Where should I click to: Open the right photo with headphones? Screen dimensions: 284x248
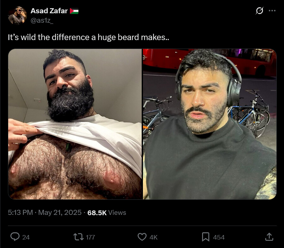tap(210, 124)
